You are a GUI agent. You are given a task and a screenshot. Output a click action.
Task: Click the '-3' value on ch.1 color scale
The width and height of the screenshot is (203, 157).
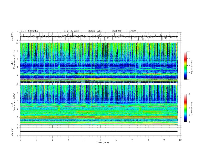[189, 52]
